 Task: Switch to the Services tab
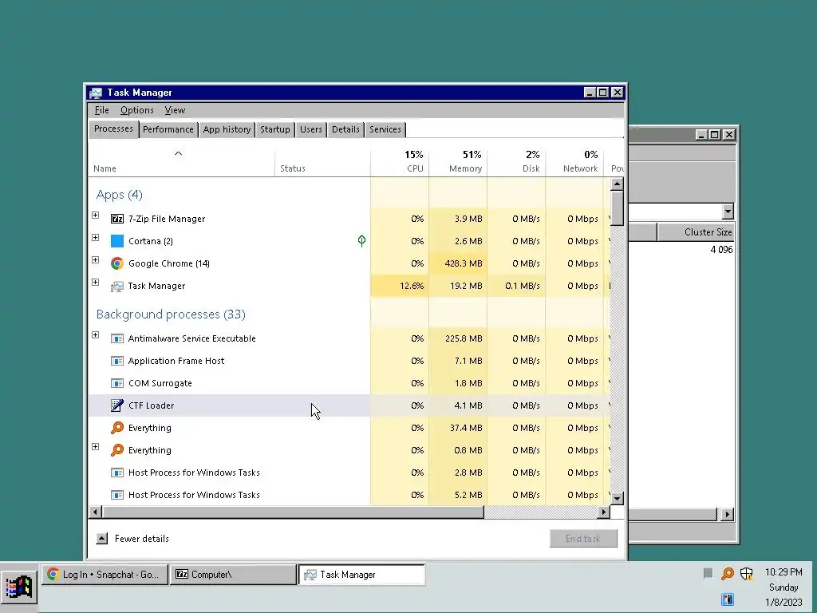pyautogui.click(x=385, y=130)
